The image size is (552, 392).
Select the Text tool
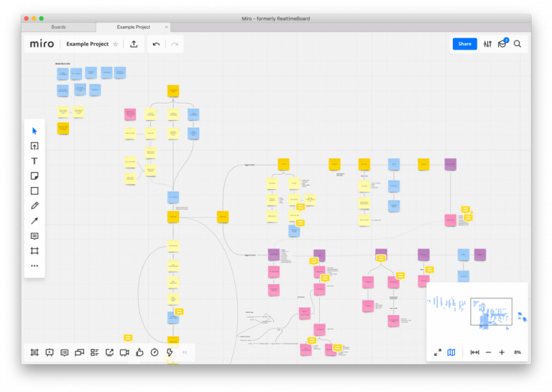34,161
